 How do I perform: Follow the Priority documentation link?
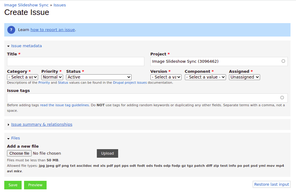(44, 82)
